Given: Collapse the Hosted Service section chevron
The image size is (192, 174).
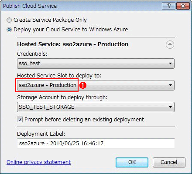Looking at the screenshot, I should pos(170,44).
